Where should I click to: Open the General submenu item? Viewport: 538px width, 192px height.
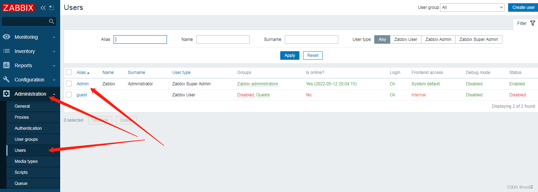coord(33,106)
